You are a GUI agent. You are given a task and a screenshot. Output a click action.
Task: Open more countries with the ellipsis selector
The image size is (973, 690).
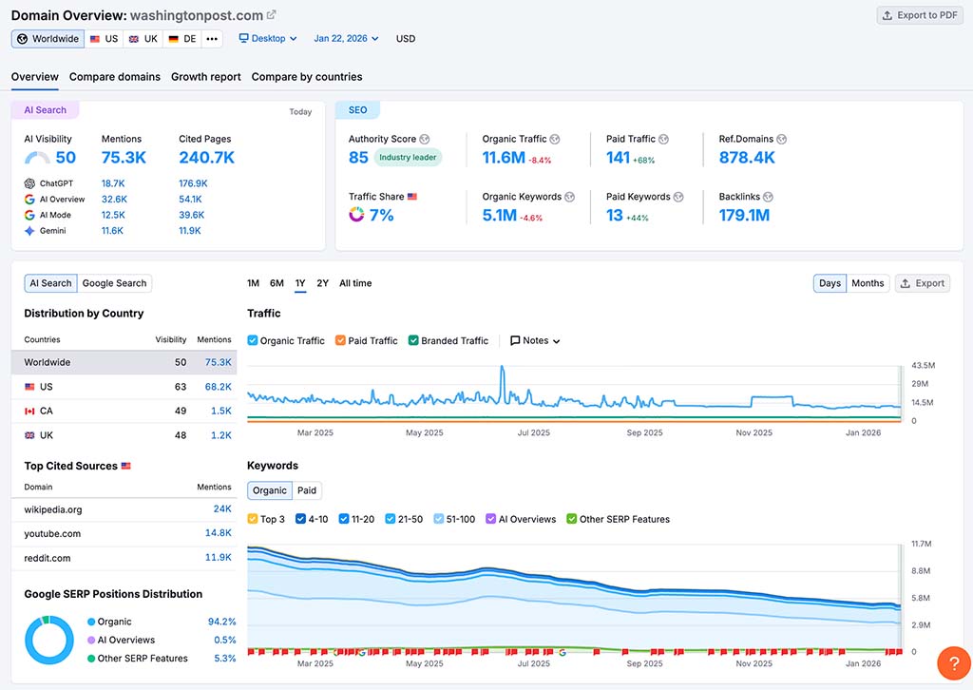211,39
